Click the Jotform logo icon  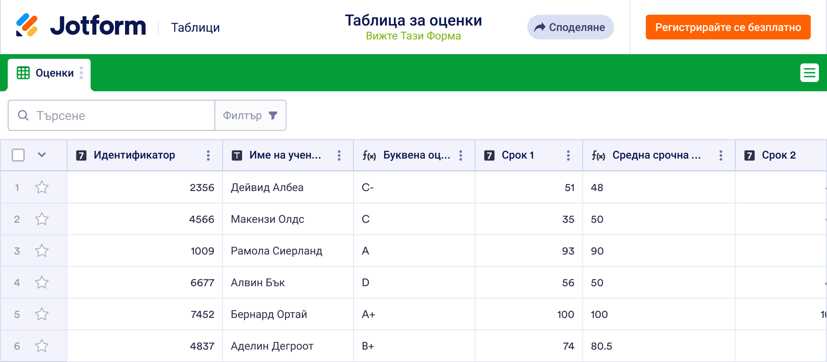[x=27, y=26]
